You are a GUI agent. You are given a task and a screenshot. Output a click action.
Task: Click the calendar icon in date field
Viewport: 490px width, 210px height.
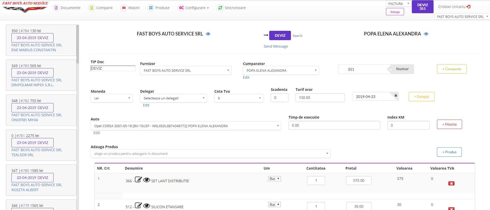396,96
